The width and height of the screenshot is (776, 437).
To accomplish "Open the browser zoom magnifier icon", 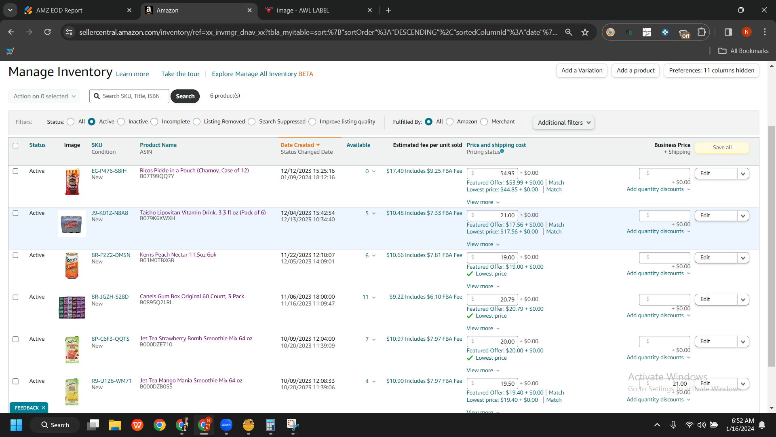I will (x=569, y=32).
